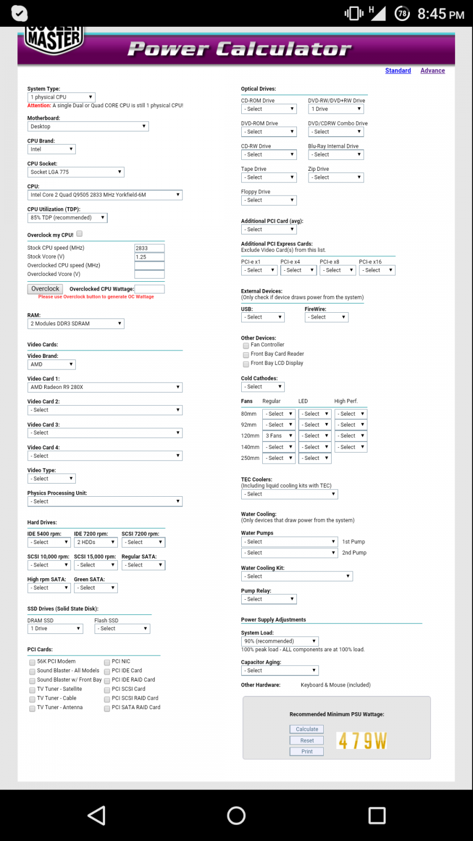Open Blu-Ray Internal Drive dropdown
Image resolution: width=473 pixels, height=841 pixels.
[x=336, y=155]
